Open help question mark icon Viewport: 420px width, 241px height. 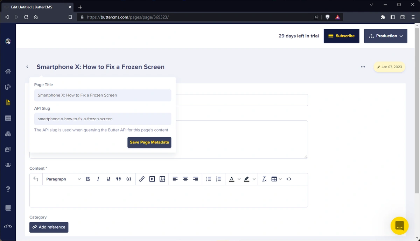[8, 189]
